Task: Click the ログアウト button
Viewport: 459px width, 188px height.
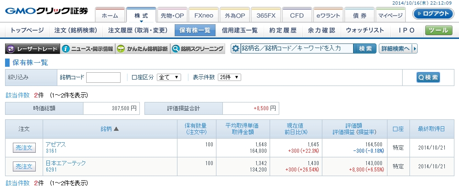Action: tap(433, 14)
